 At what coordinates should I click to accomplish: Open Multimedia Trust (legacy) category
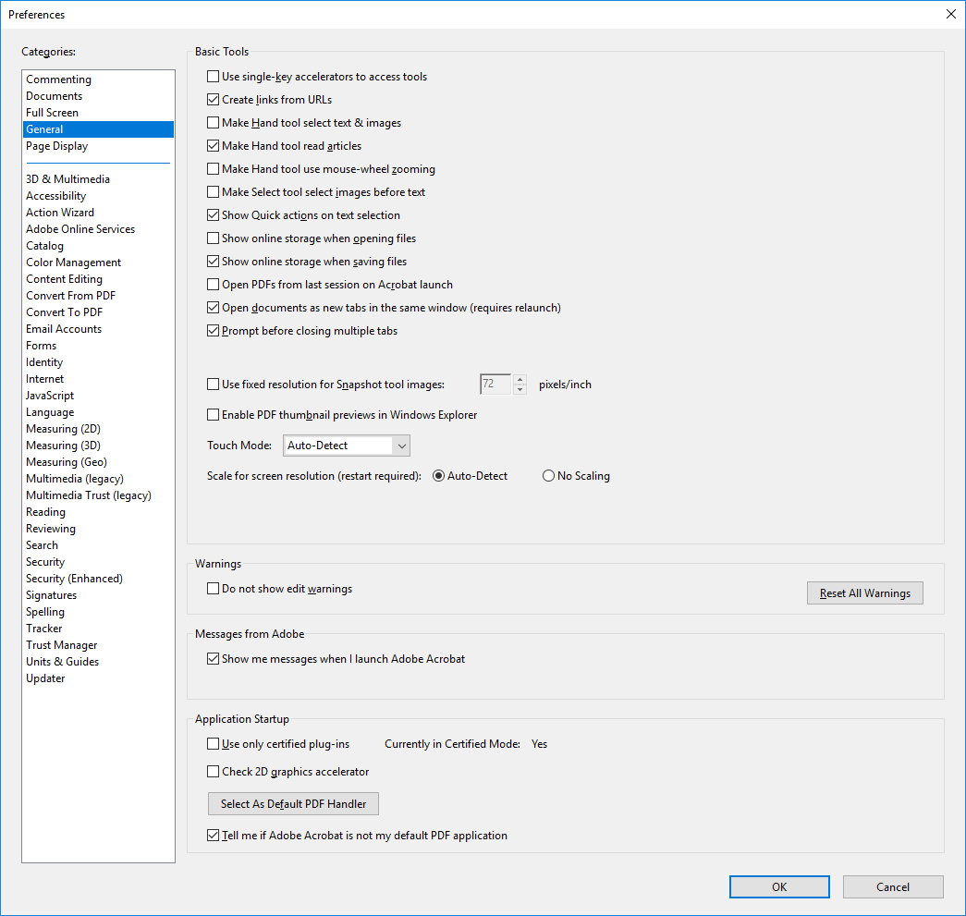[99, 495]
